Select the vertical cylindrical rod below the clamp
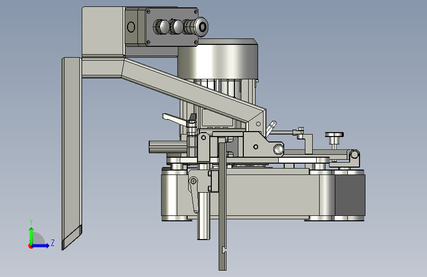 (x=203, y=215)
